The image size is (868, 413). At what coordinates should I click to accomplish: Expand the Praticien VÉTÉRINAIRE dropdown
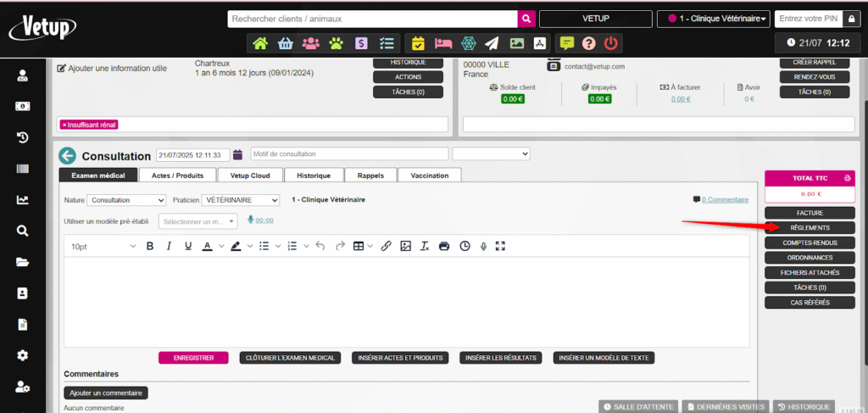[x=241, y=200]
